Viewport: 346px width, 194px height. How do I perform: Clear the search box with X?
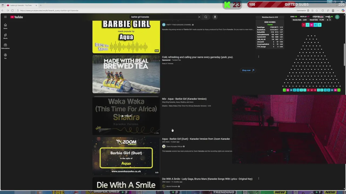click(199, 17)
